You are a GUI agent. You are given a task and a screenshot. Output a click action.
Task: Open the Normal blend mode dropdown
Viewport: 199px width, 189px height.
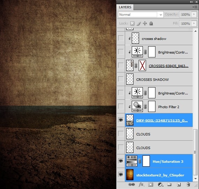pyautogui.click(x=140, y=15)
